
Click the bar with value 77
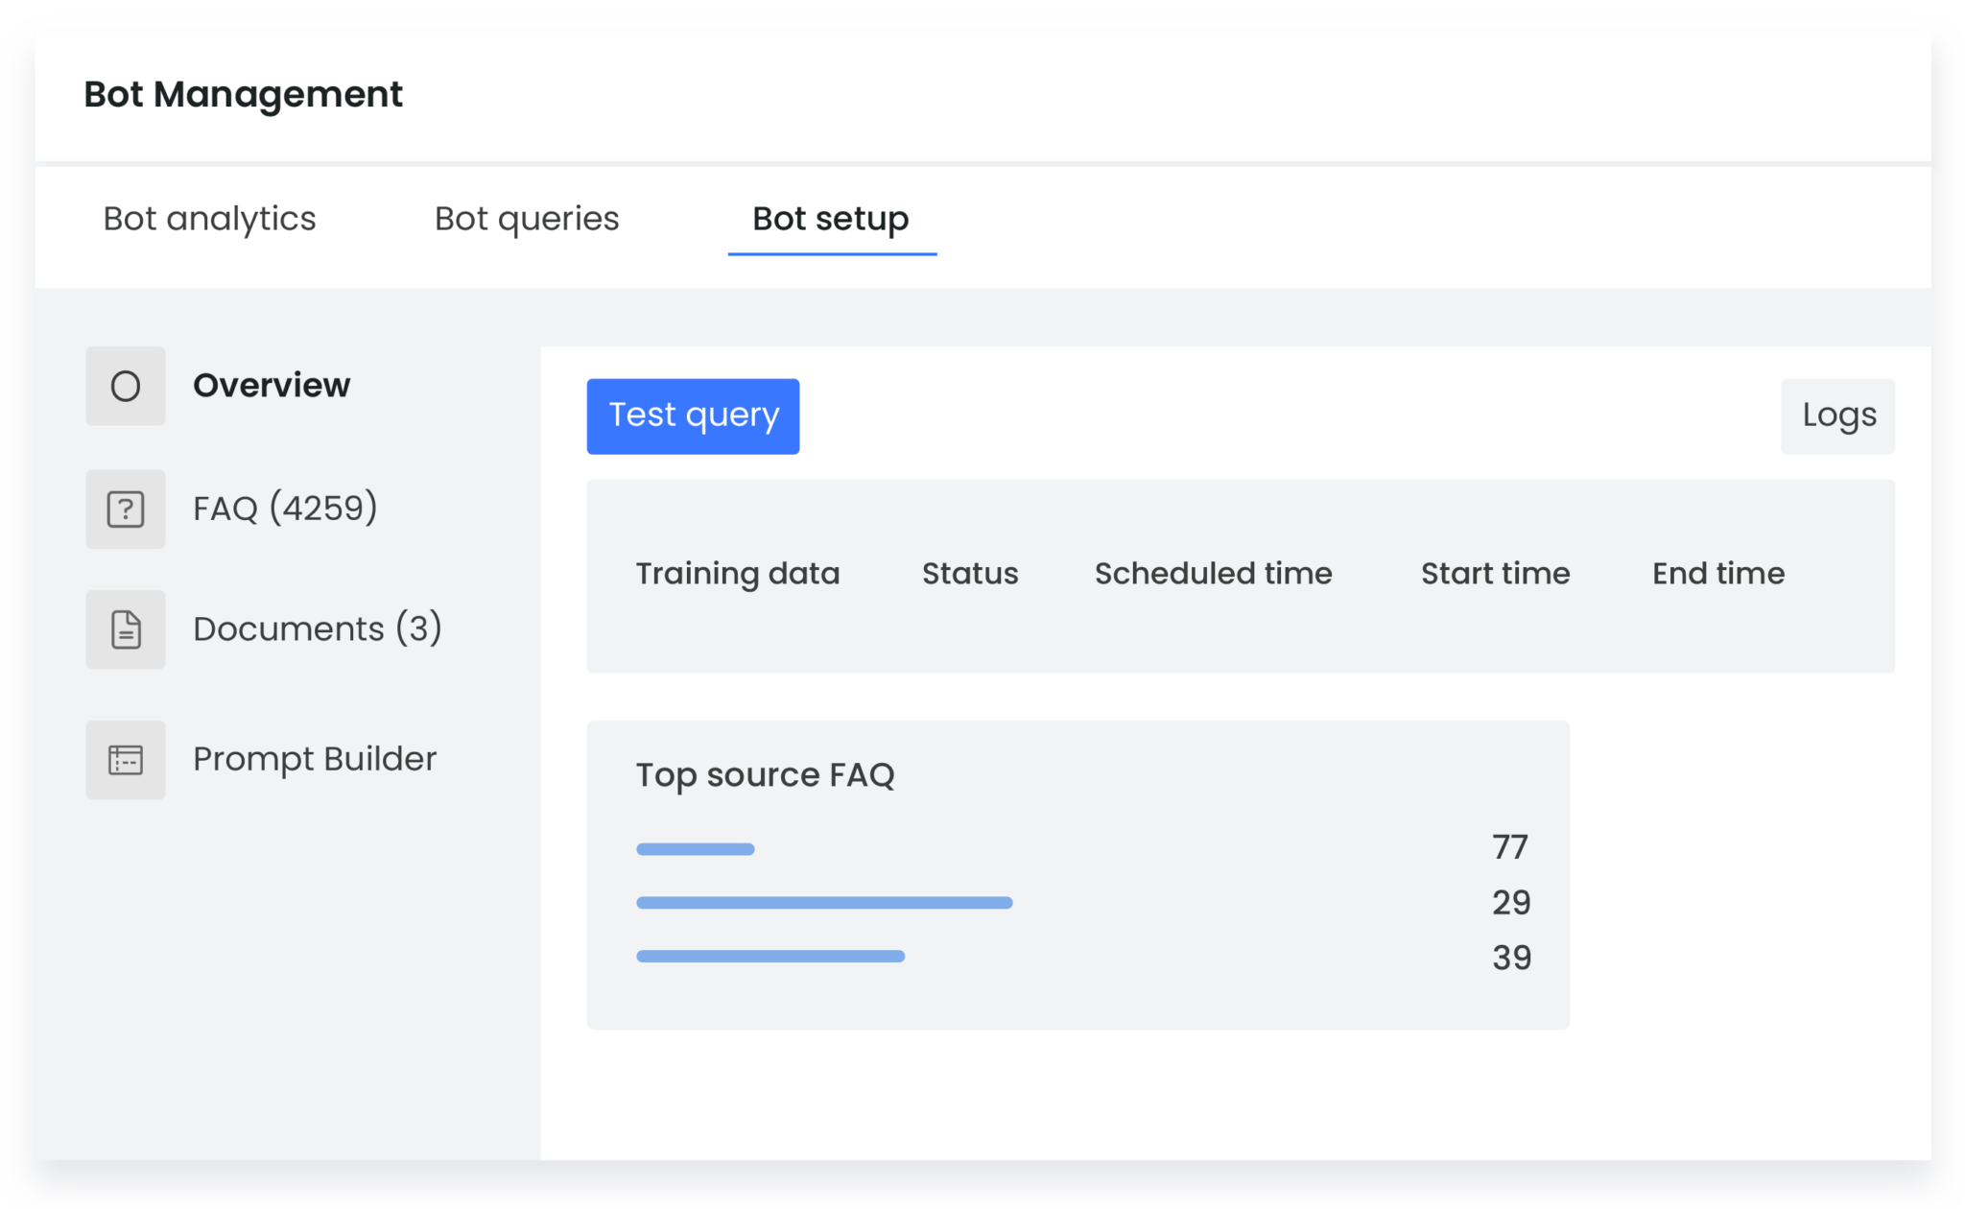(696, 848)
